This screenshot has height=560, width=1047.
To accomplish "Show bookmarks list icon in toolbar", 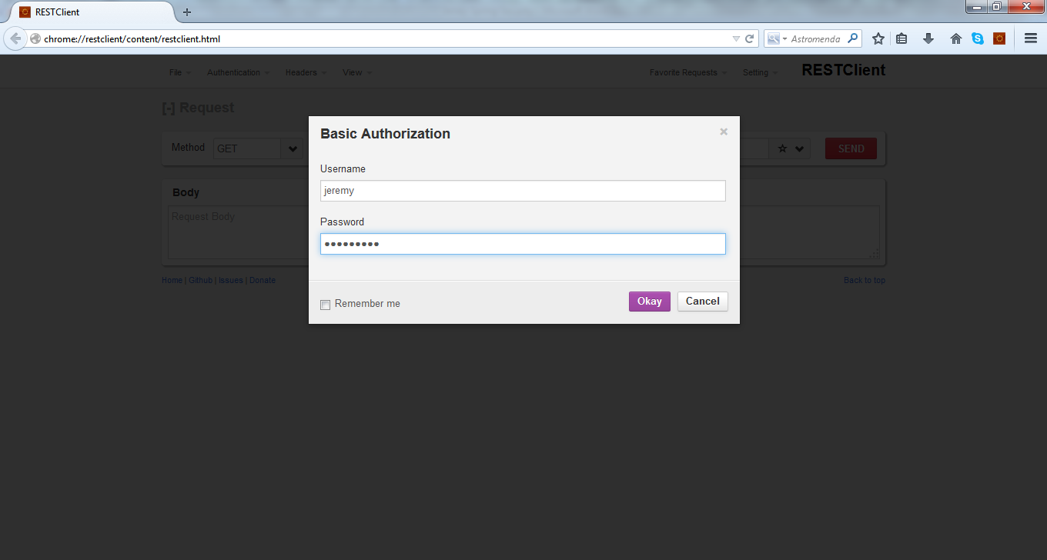I will click(901, 38).
